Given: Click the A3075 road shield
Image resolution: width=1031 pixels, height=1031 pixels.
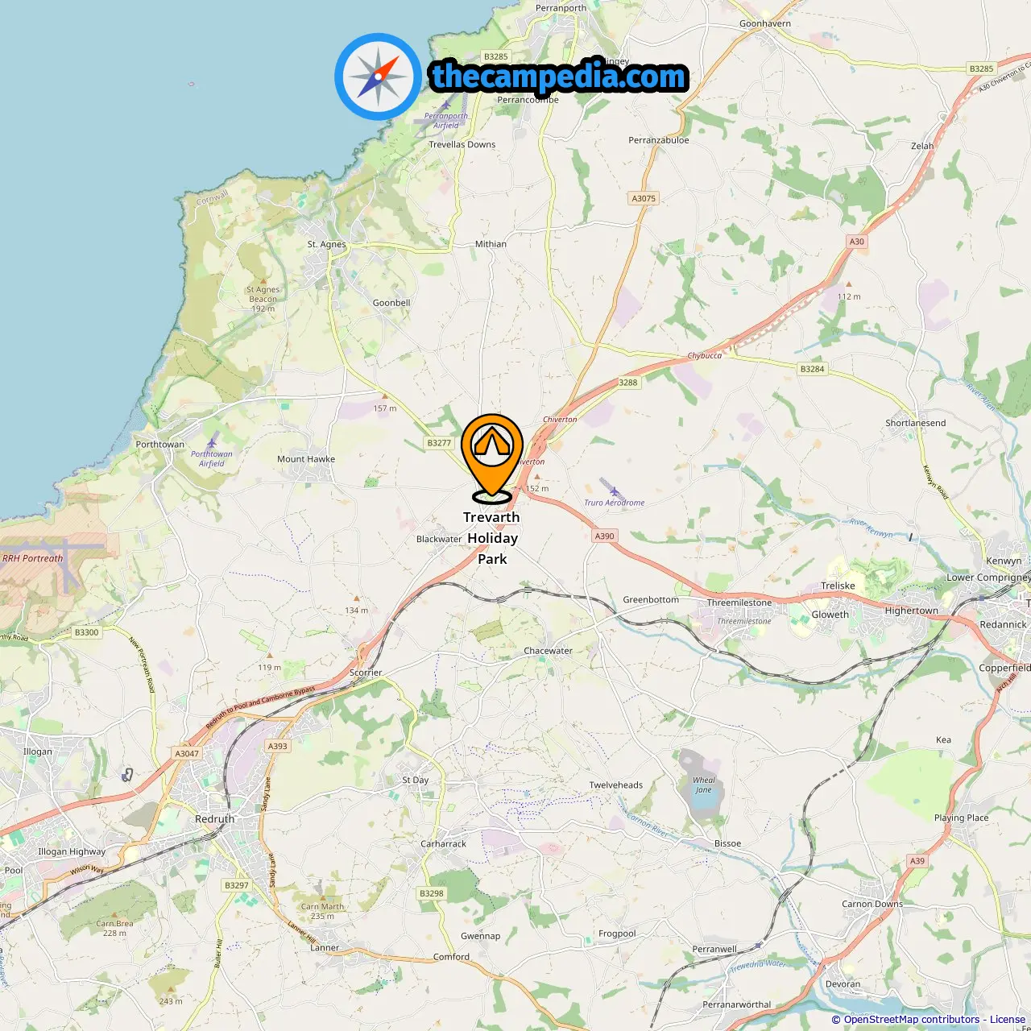Looking at the screenshot, I should click(644, 198).
